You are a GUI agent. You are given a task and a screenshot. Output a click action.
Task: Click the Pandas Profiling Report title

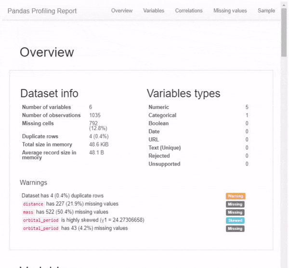pos(42,11)
